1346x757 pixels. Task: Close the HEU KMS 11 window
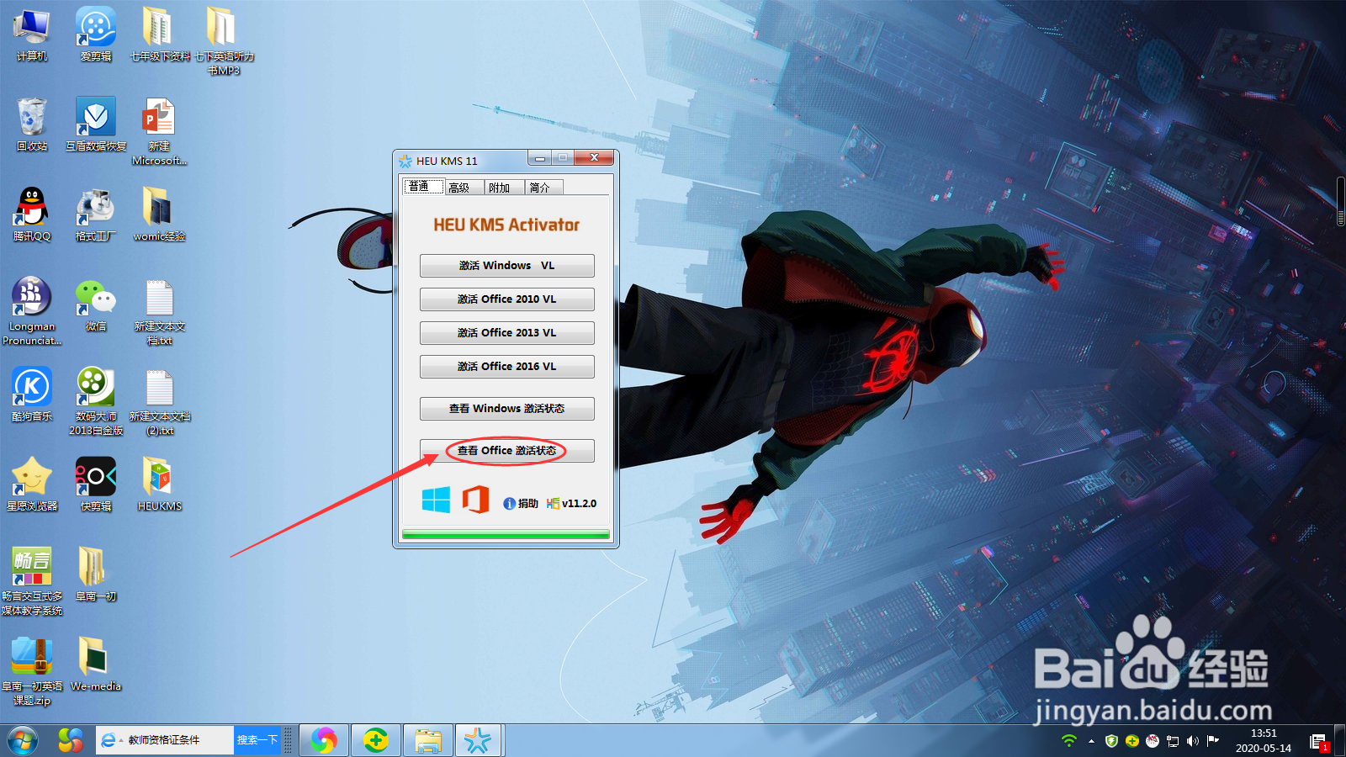[594, 158]
